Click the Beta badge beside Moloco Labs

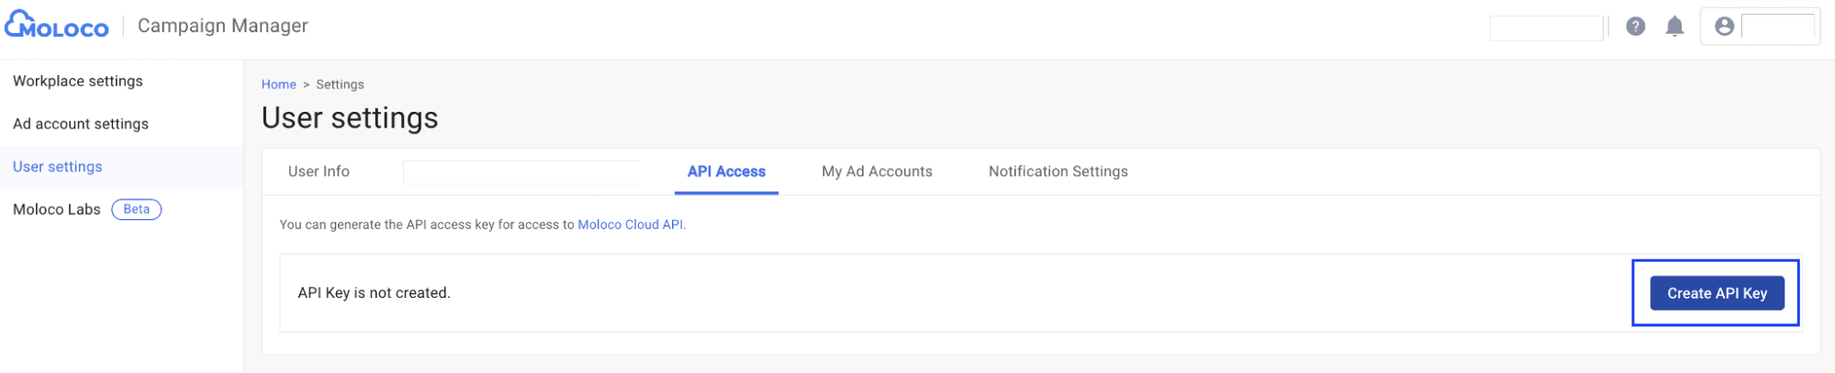137,210
